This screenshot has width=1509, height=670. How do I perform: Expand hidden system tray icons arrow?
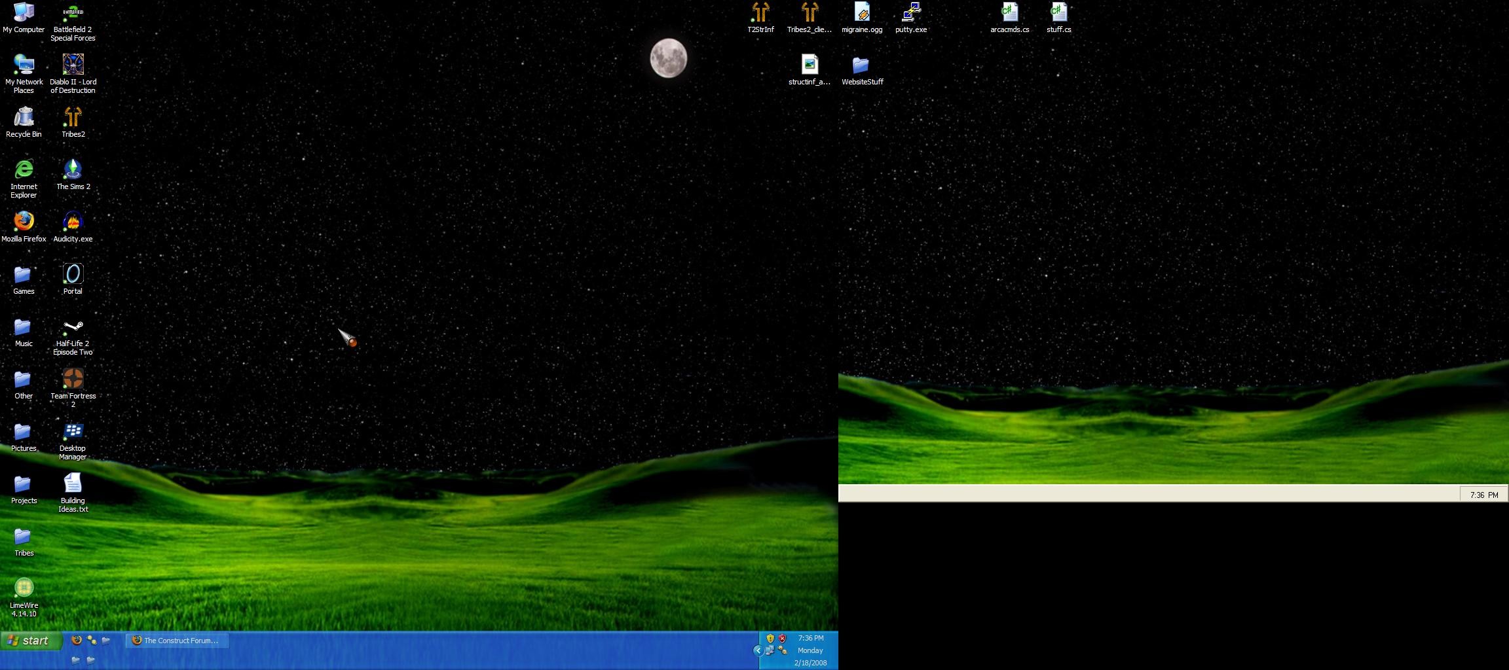[x=758, y=650]
